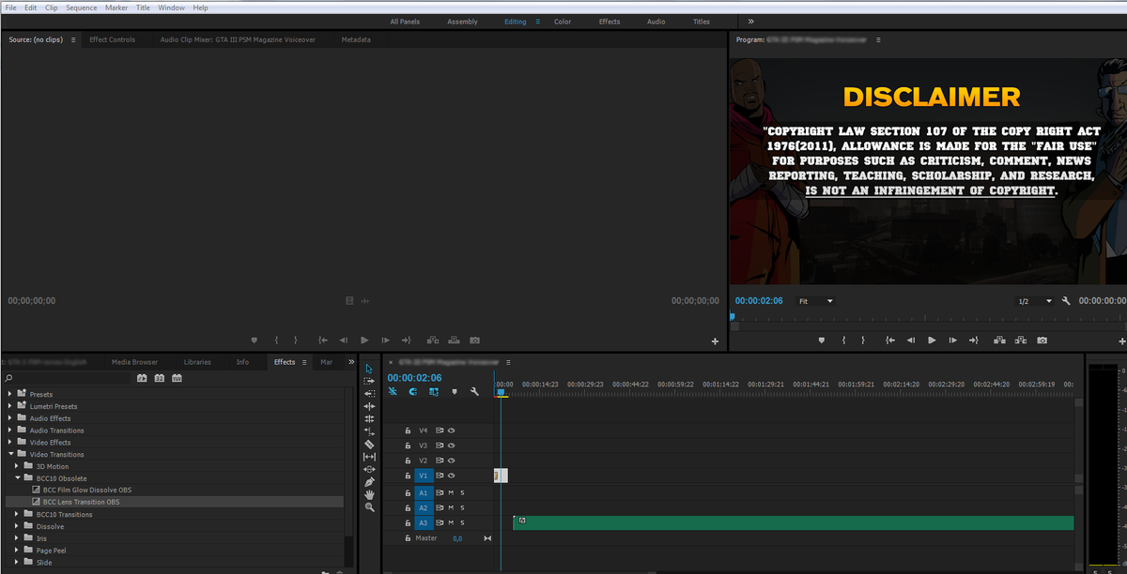This screenshot has height=574, width=1127.
Task: Switch to the Assembly workspace
Action: (x=462, y=22)
